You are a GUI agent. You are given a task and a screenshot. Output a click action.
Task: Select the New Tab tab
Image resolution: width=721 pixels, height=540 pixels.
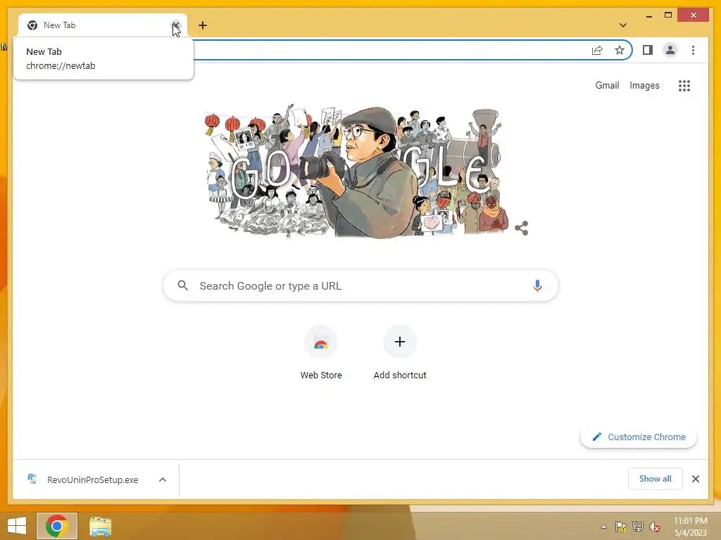point(101,25)
